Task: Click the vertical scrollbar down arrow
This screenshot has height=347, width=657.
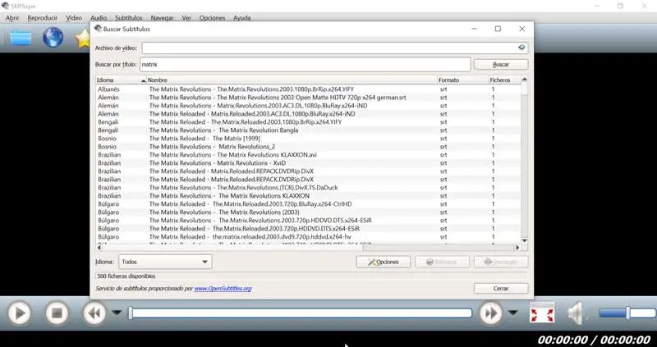Action: (x=524, y=240)
